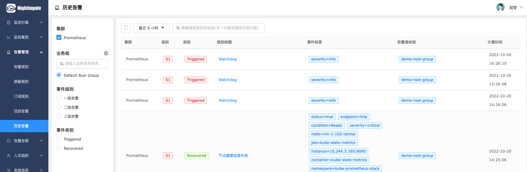This screenshot has width=527, height=172.
Task: Open the 节点健康检查失败 rule link
Action: coord(233,156)
